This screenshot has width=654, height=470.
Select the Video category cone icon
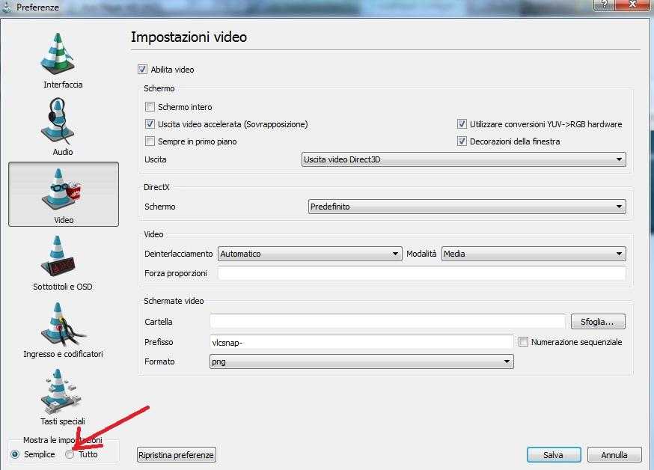62,189
